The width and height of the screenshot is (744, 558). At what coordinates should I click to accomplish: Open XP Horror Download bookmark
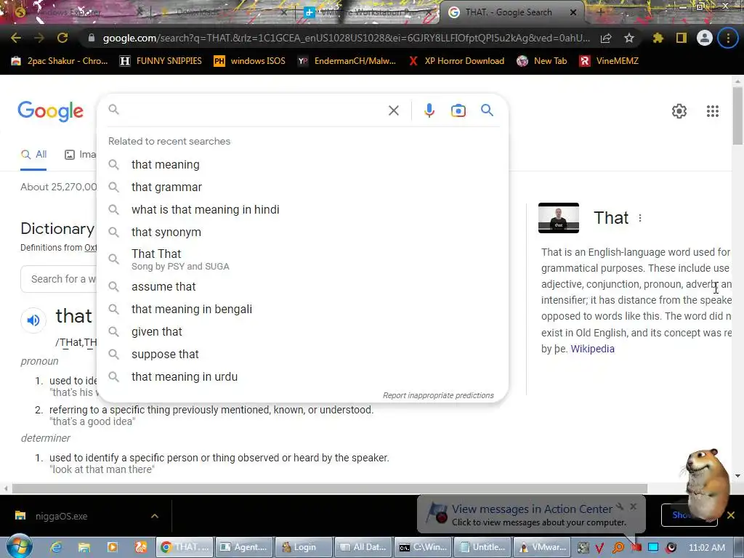point(456,61)
